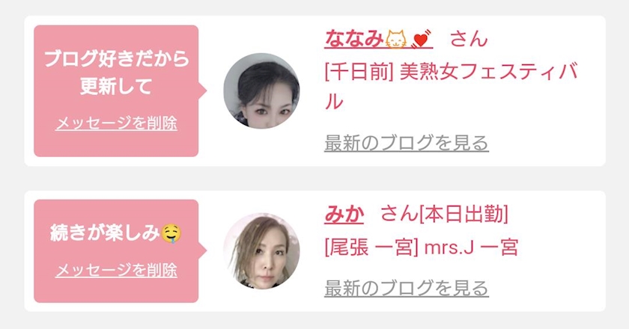View みか's latest blog via 最新のブログを見る
Image resolution: width=629 pixels, height=329 pixels.
(407, 289)
